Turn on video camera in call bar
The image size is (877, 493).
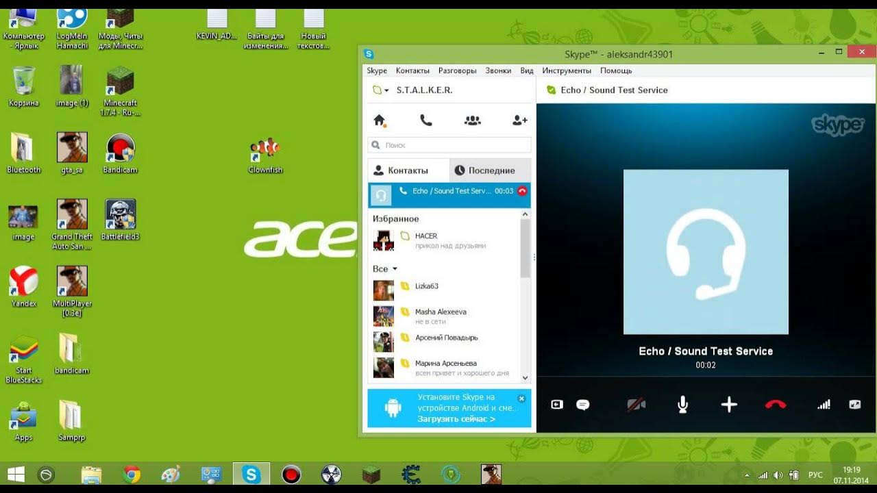(637, 405)
